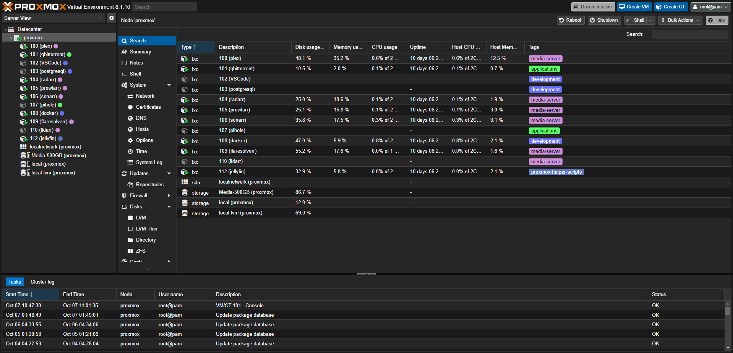The height and width of the screenshot is (353, 733).
Task: Switch to the Cluster log tab
Action: coord(42,282)
